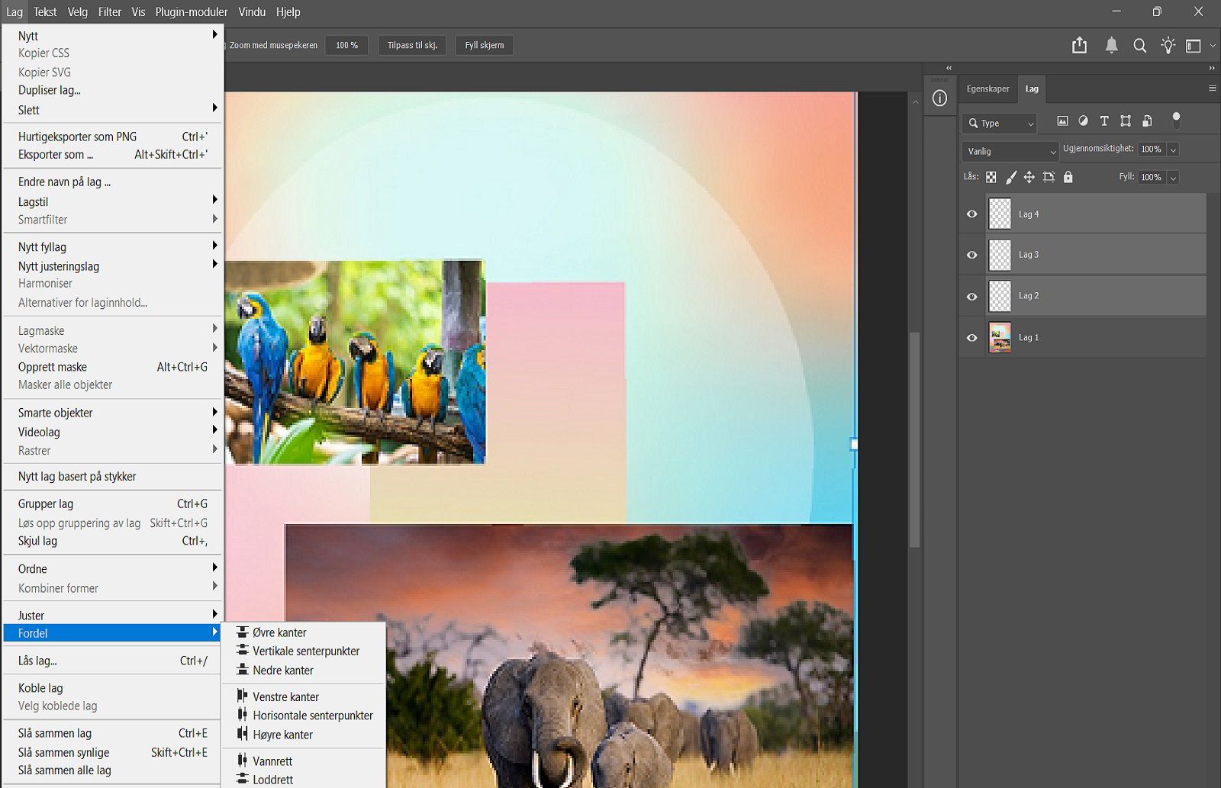Viewport: 1221px width, 788px height.
Task: Filter layers by pixel layers icon
Action: pos(1062,121)
